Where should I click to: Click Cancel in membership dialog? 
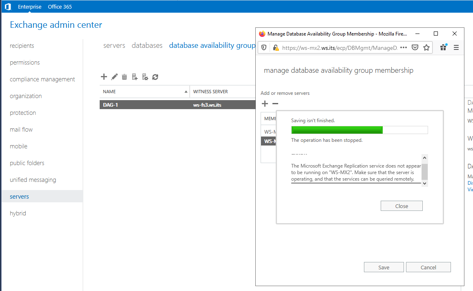(428, 267)
